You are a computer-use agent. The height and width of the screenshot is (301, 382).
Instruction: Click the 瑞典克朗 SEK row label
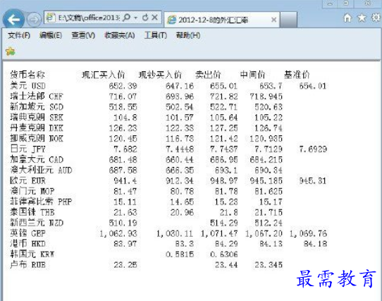click(x=37, y=117)
